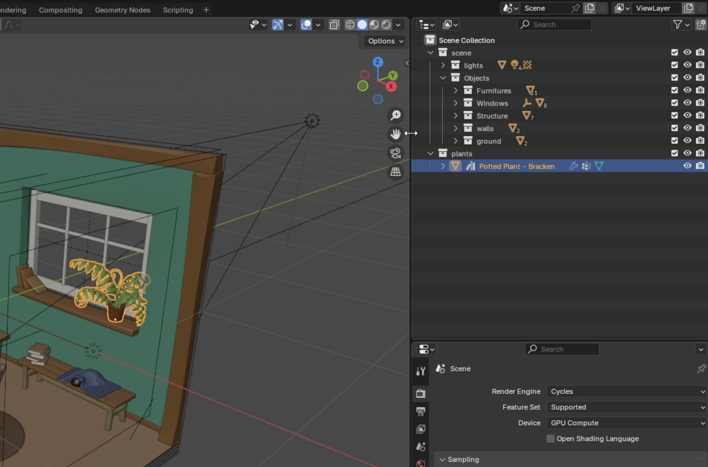708x467 pixels.
Task: Switch to orthographic/perspective grid icon
Action: tap(395, 172)
